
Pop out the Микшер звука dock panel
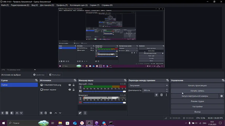click(125, 80)
